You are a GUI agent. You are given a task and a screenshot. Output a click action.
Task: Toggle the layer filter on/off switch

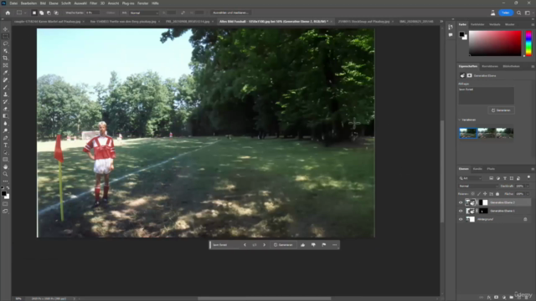coord(528,177)
